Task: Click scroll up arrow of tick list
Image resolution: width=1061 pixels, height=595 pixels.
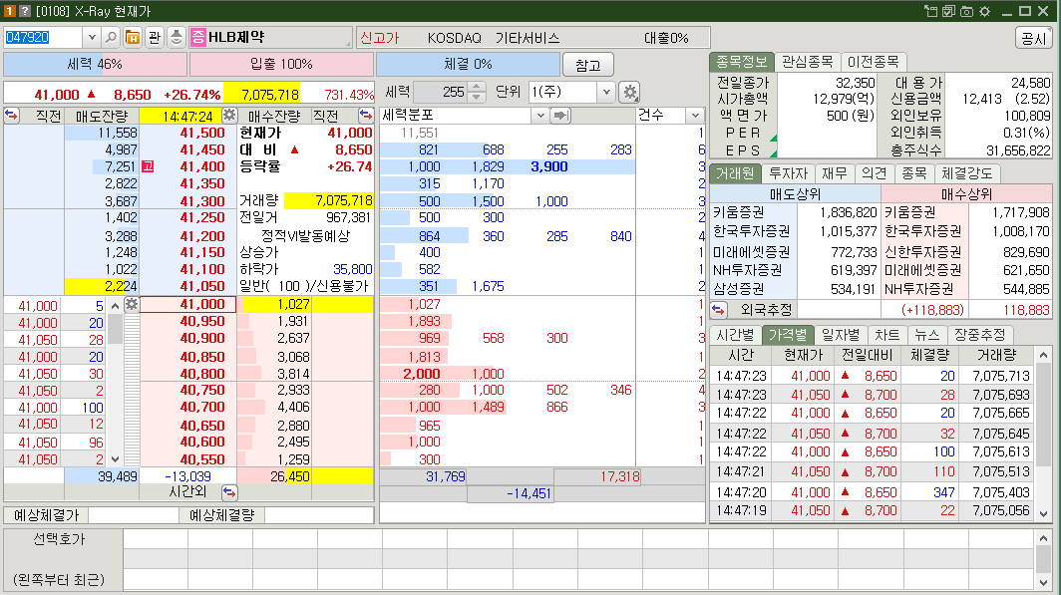Action: 115,306
